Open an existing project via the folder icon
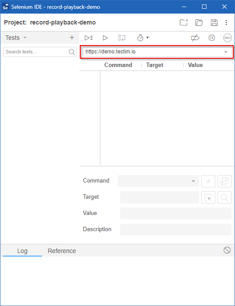 pyautogui.click(x=199, y=22)
